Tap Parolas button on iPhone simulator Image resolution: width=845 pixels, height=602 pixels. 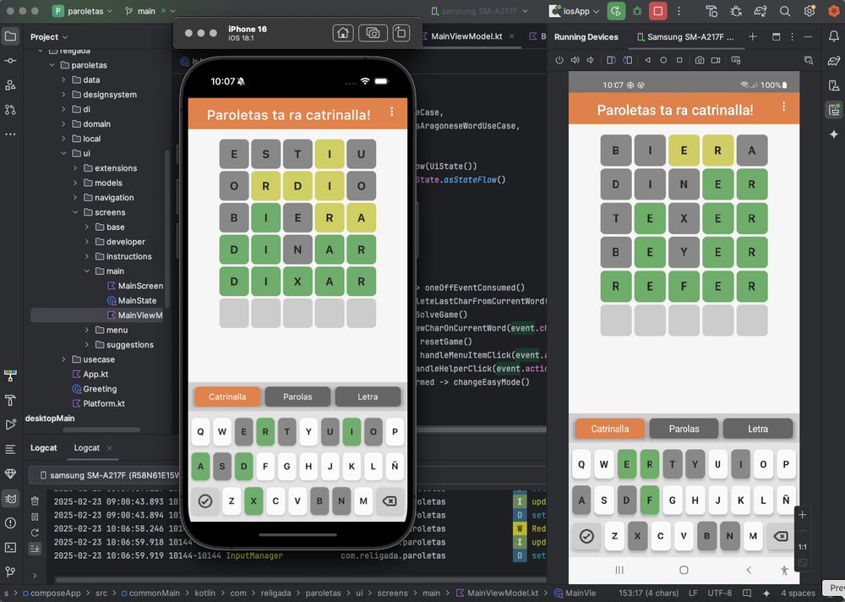297,397
